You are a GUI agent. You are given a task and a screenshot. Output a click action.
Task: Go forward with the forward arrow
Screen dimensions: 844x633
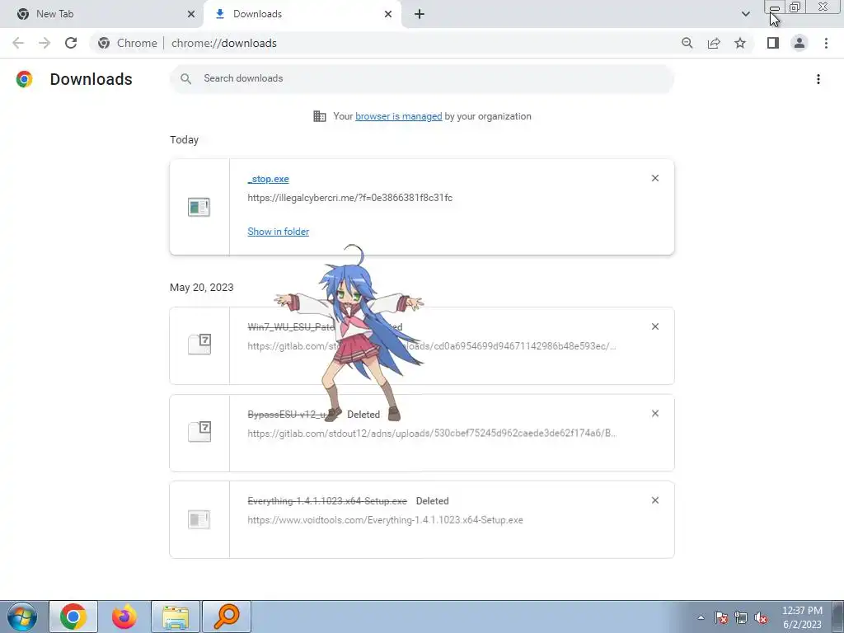coord(45,43)
